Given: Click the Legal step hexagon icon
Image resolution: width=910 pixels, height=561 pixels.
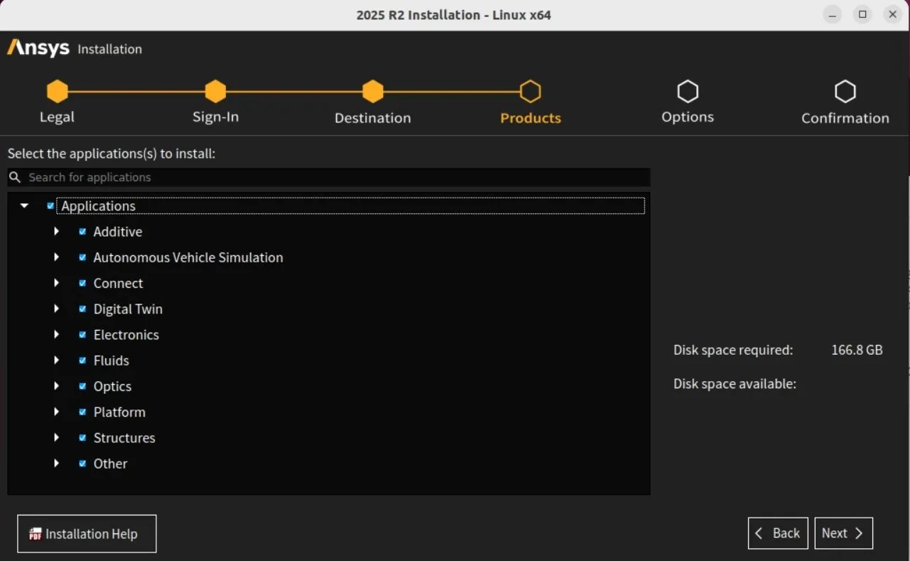Looking at the screenshot, I should pyautogui.click(x=58, y=91).
